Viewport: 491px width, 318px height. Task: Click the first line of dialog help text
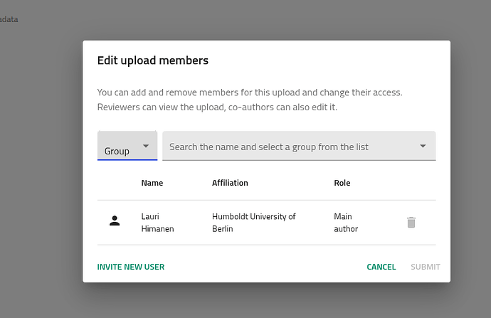point(249,92)
